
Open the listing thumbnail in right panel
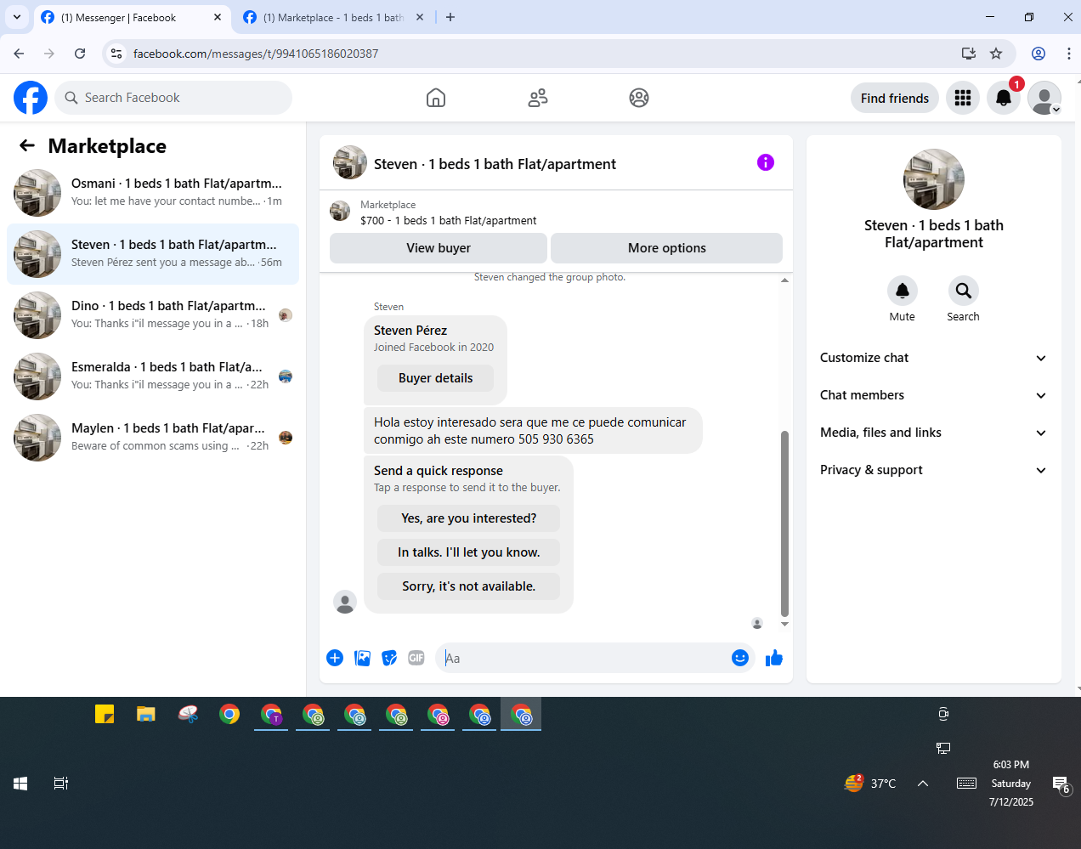click(x=934, y=179)
